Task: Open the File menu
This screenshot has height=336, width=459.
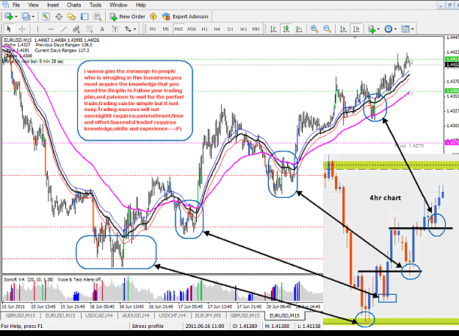Action: tap(16, 5)
